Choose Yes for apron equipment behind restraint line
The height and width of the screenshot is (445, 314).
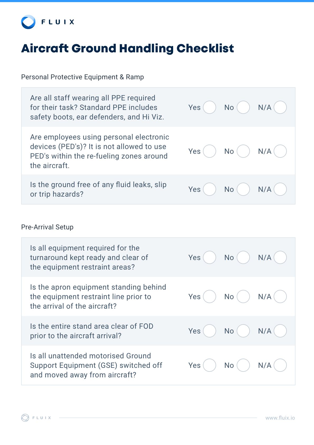[x=210, y=296]
